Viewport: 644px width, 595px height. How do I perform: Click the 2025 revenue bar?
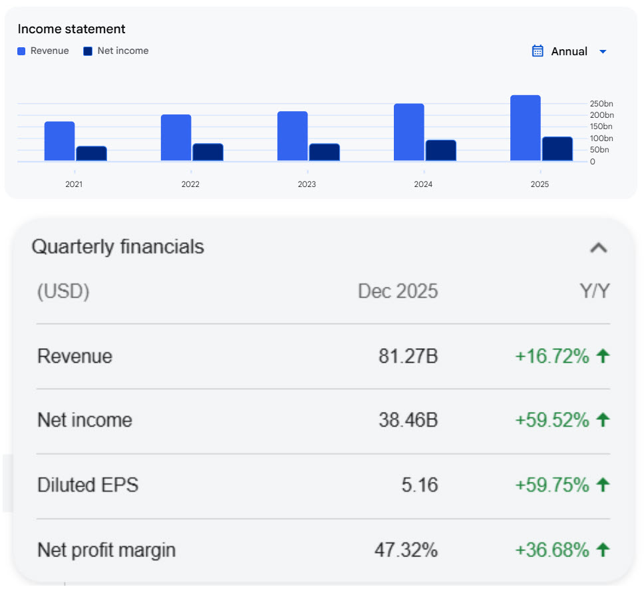point(525,128)
